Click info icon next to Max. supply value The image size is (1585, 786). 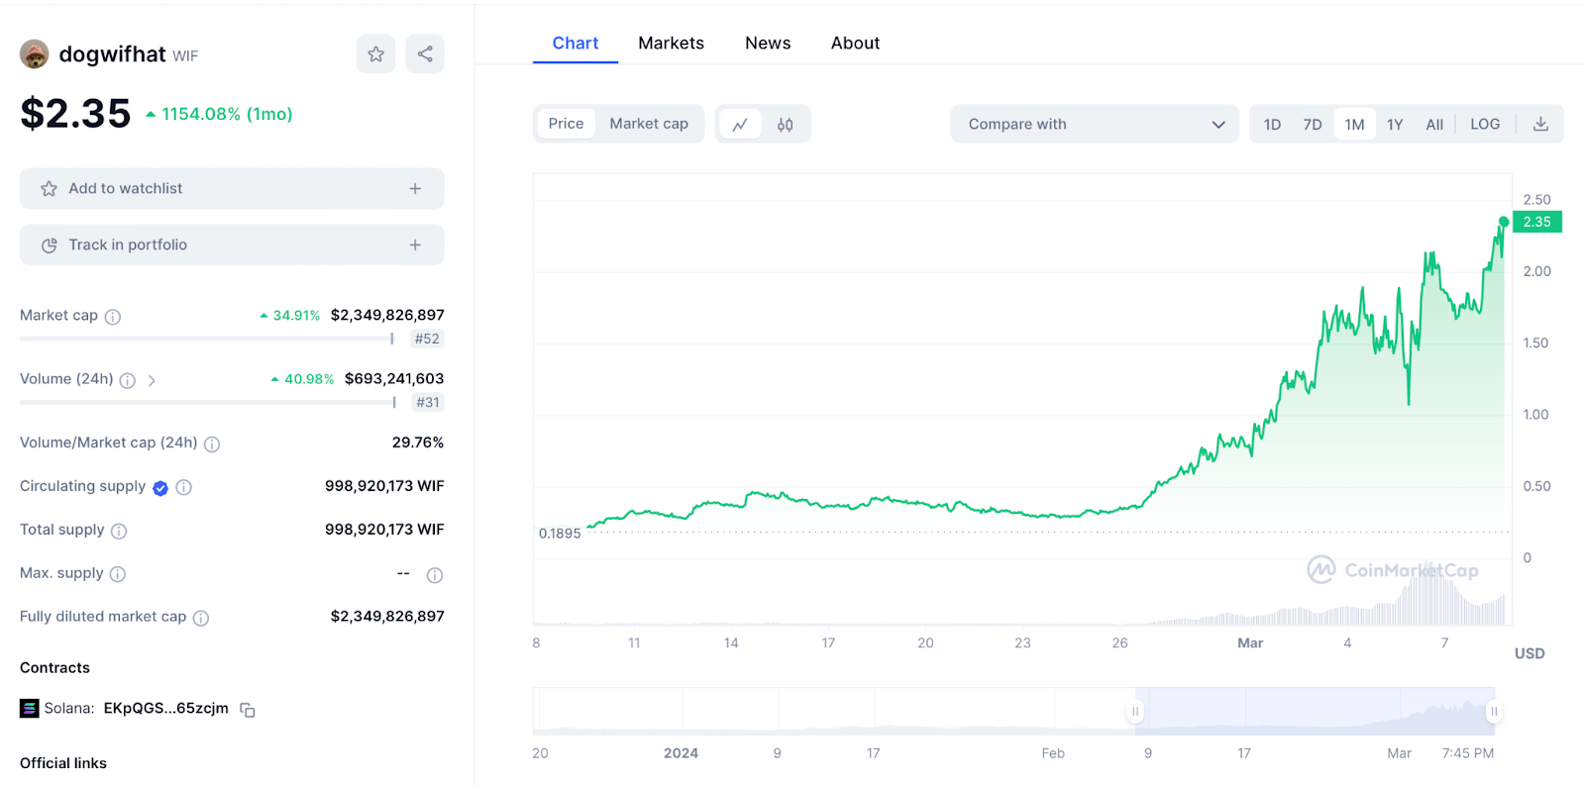click(x=435, y=575)
